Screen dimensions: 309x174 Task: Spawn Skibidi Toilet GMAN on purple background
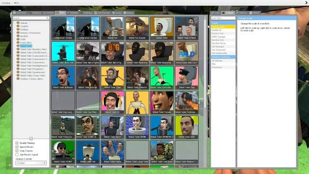click(137, 127)
